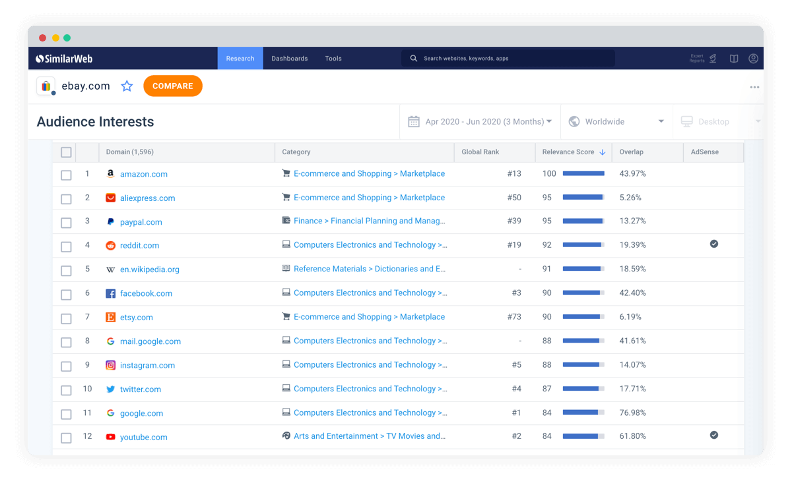Expand the Apr 2020 - Jun 2020 date dropdown

click(x=480, y=122)
